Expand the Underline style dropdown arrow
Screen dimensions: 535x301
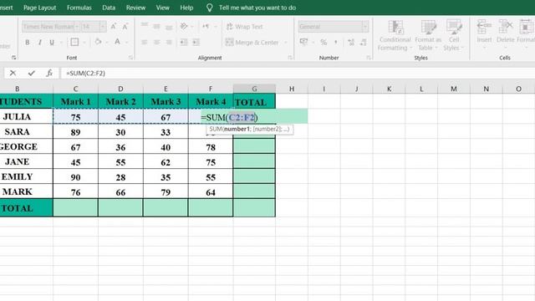point(61,43)
